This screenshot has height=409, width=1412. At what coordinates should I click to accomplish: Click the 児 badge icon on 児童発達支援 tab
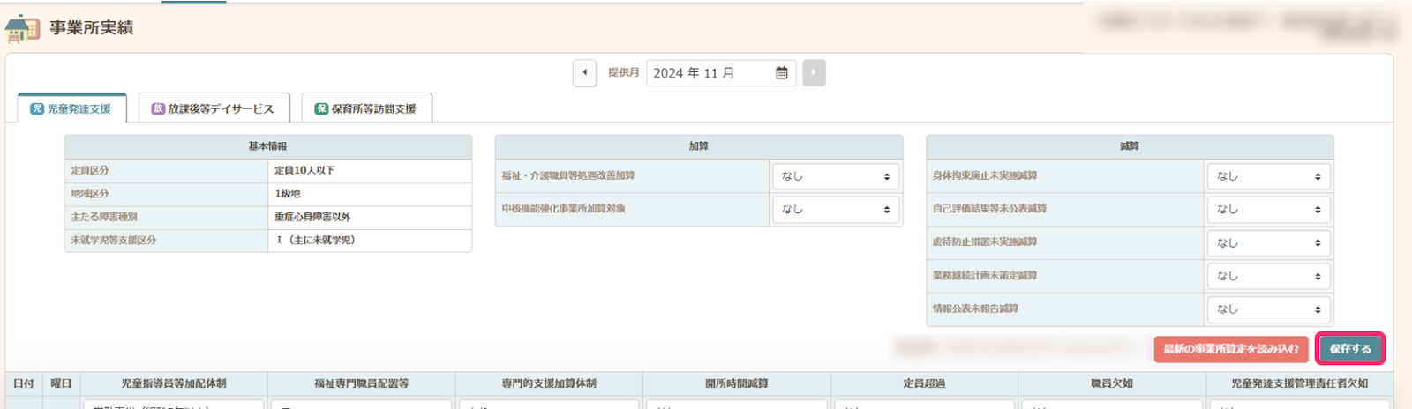point(37,109)
